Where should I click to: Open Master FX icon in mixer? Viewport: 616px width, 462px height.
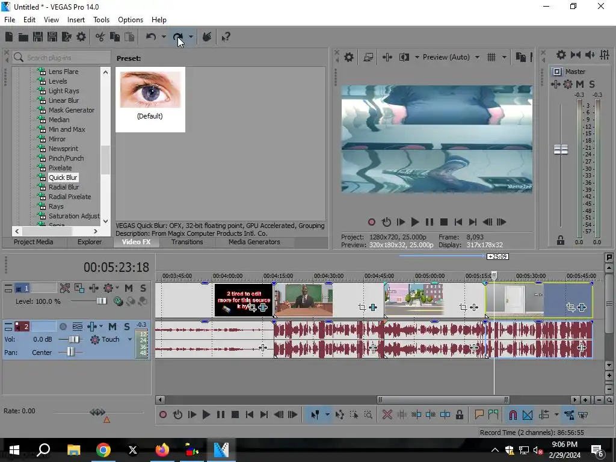[555, 84]
